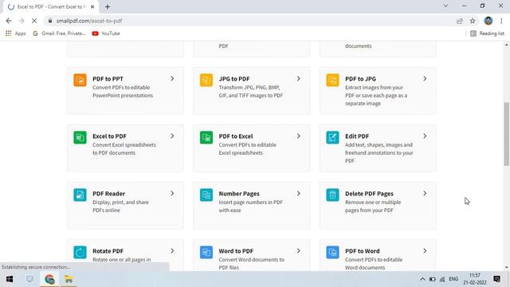Image resolution: width=510 pixels, height=287 pixels.
Task: Select the Excel to PDF browser tab
Action: pos(51,7)
